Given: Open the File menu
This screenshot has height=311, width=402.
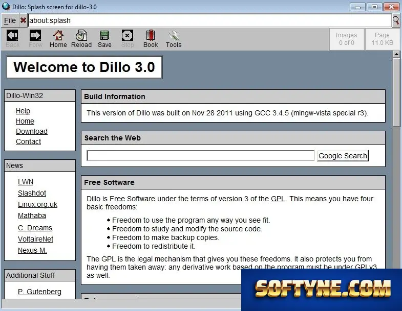Looking at the screenshot, I should [x=10, y=20].
